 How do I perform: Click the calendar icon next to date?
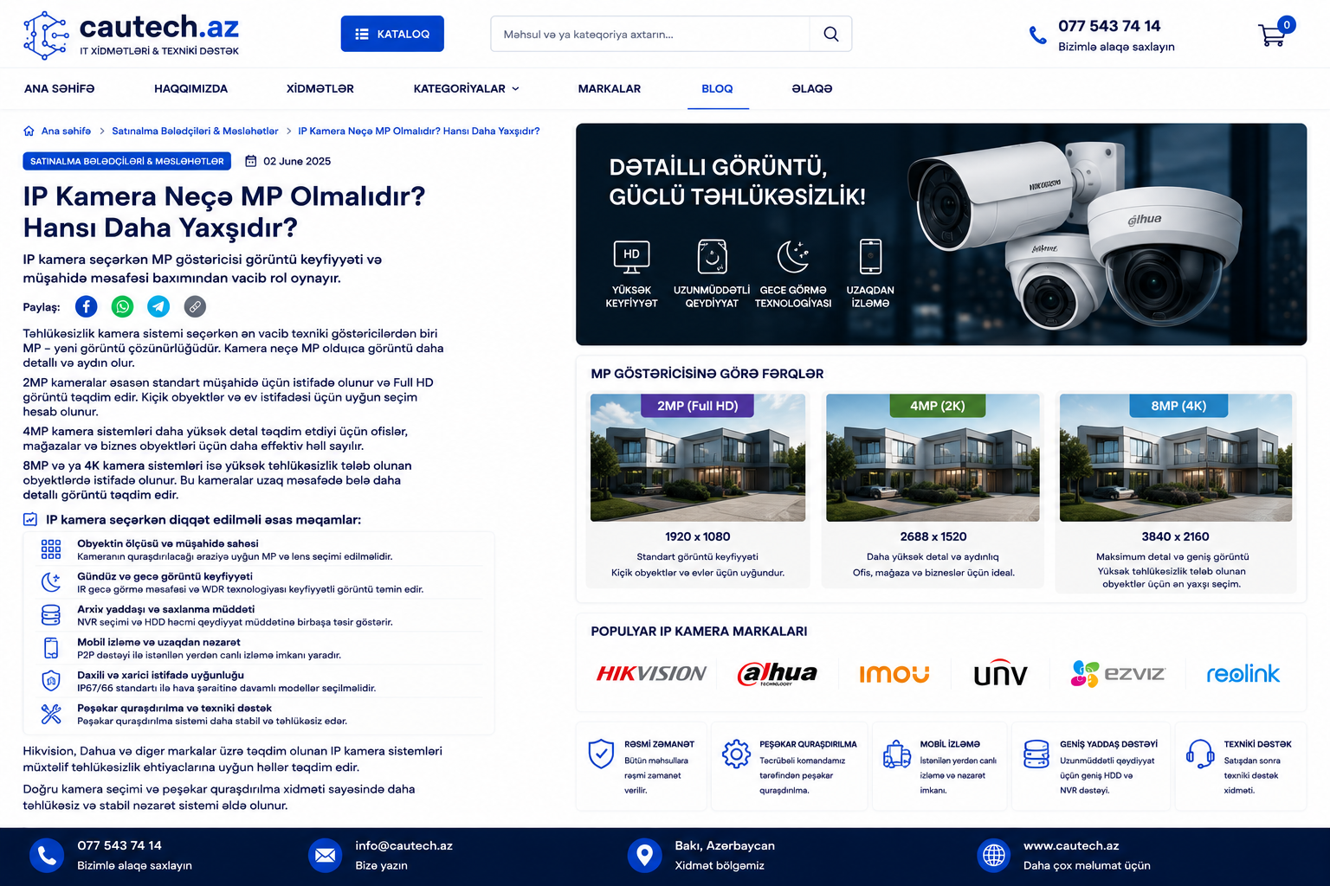pos(251,161)
